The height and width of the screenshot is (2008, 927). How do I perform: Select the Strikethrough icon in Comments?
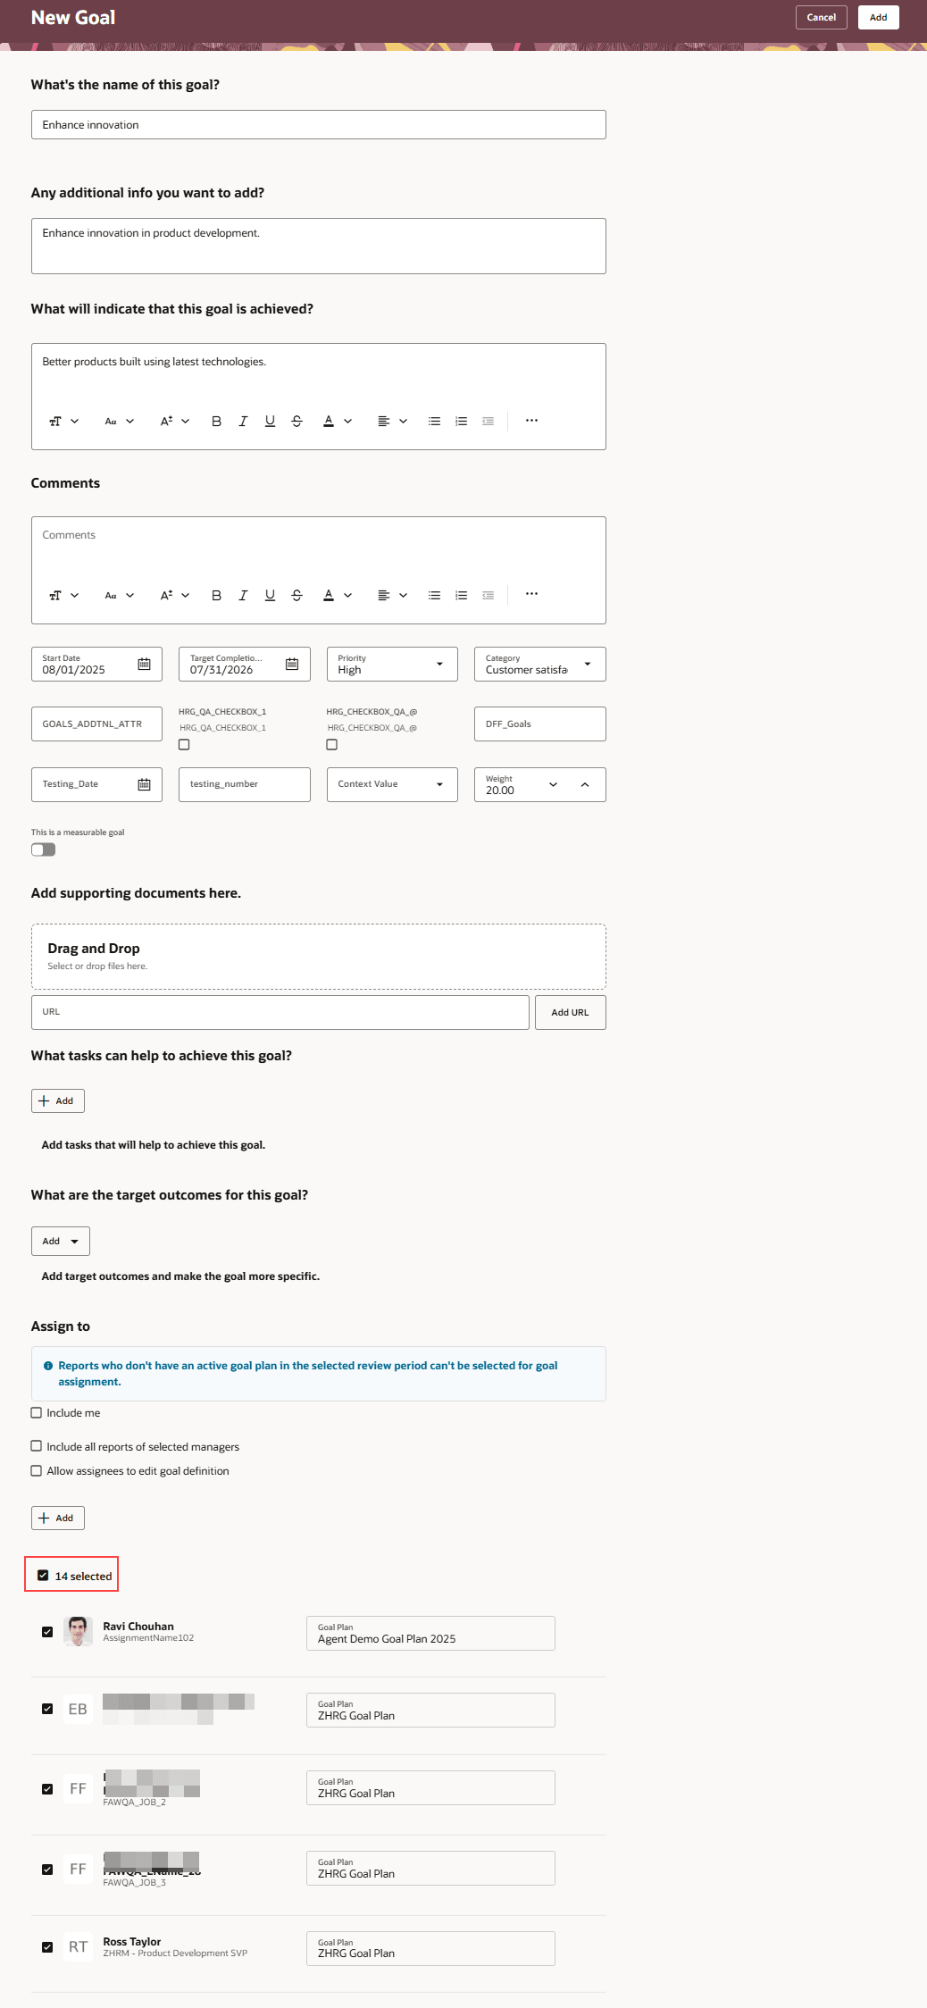tap(296, 594)
